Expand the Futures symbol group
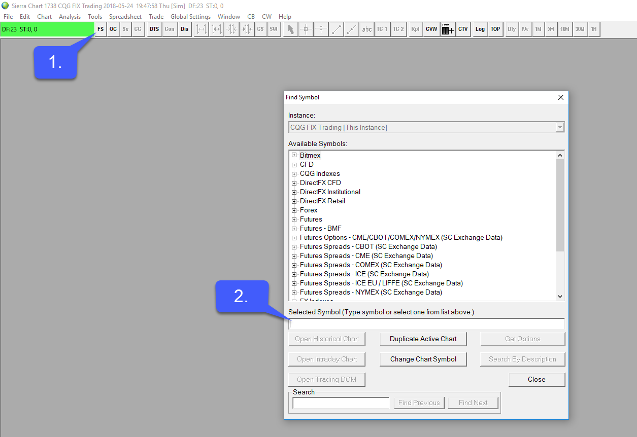637x437 pixels. (x=294, y=220)
